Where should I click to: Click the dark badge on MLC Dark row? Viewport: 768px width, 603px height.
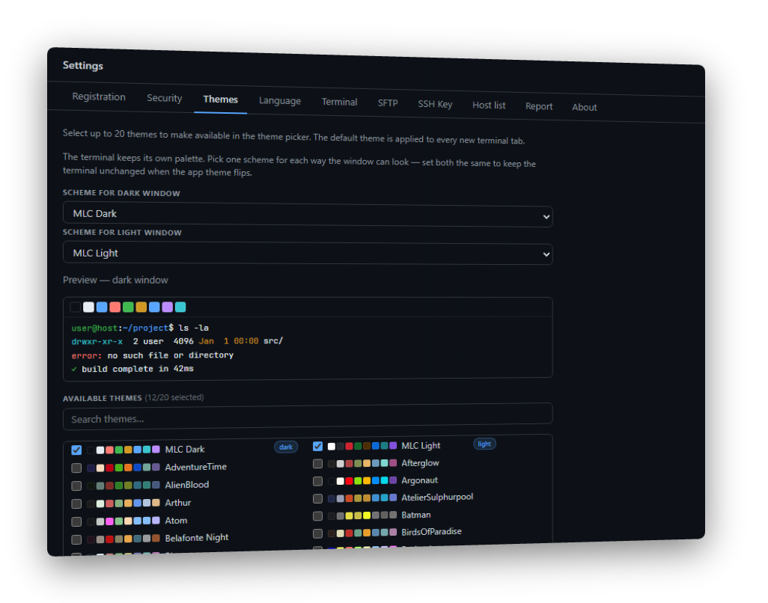click(286, 447)
